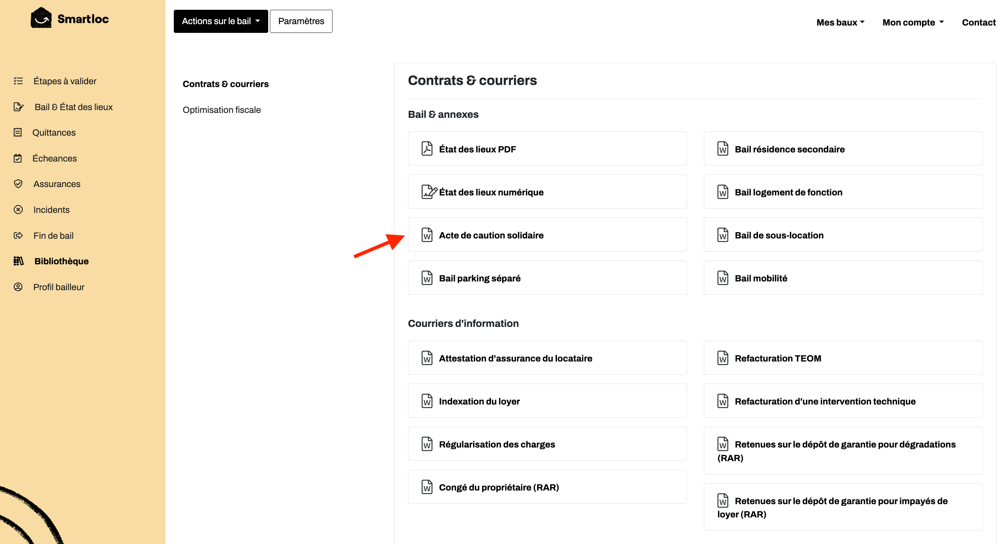The height and width of the screenshot is (544, 1007).
Task: Click the Étapes à valider checklist icon
Action: point(18,81)
